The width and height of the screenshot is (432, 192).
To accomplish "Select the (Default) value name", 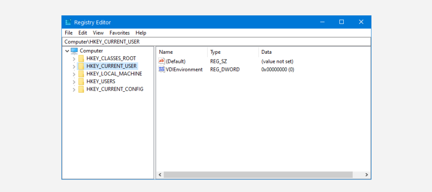I will pyautogui.click(x=176, y=61).
